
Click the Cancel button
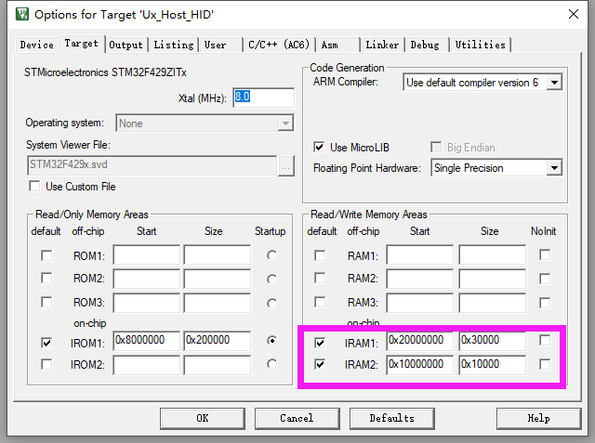(297, 418)
